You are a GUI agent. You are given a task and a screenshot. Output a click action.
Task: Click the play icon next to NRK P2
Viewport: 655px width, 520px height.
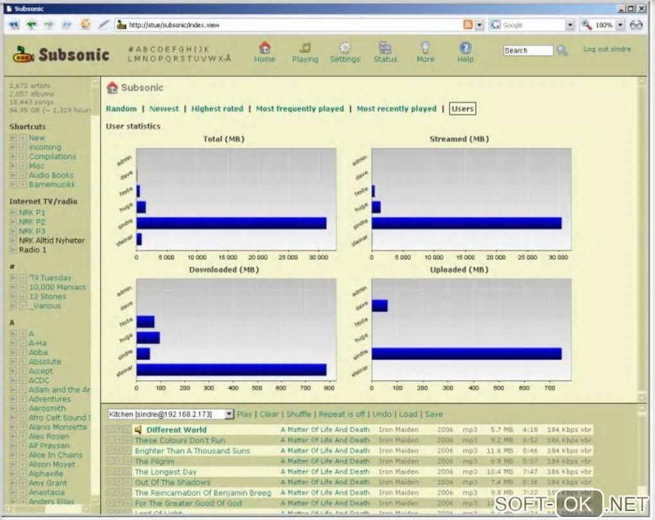click(13, 222)
